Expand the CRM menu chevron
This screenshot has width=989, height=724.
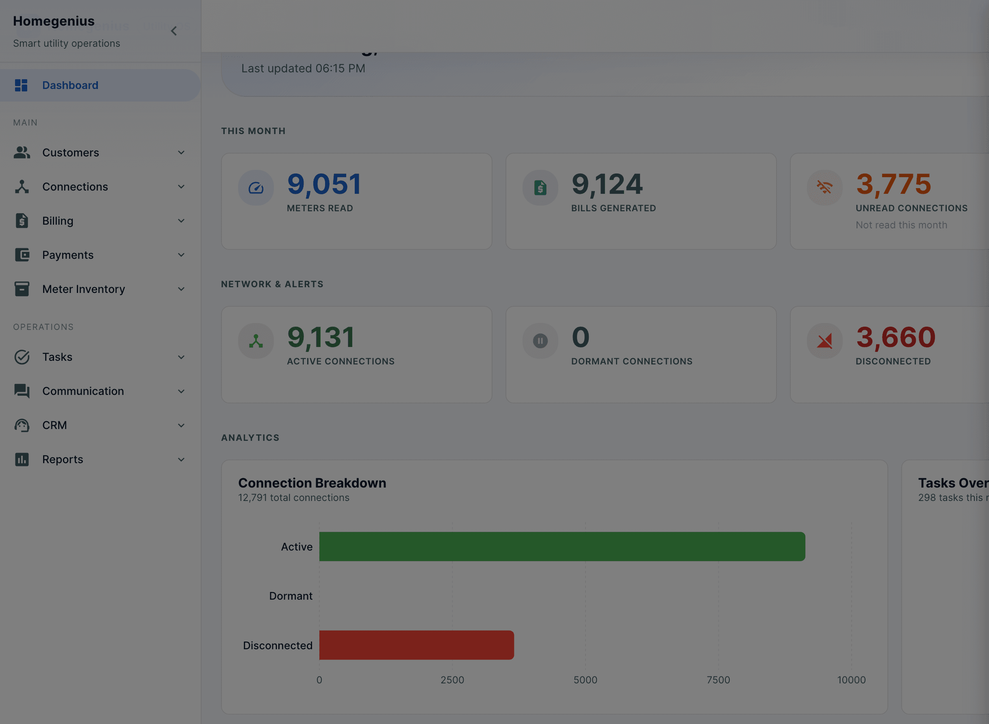pyautogui.click(x=181, y=425)
